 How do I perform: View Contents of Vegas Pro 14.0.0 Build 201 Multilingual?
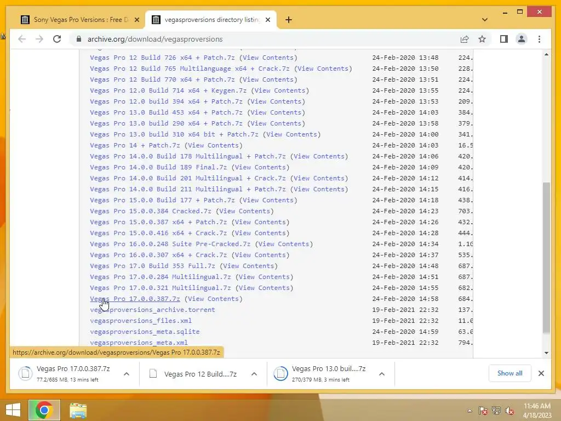click(x=319, y=178)
